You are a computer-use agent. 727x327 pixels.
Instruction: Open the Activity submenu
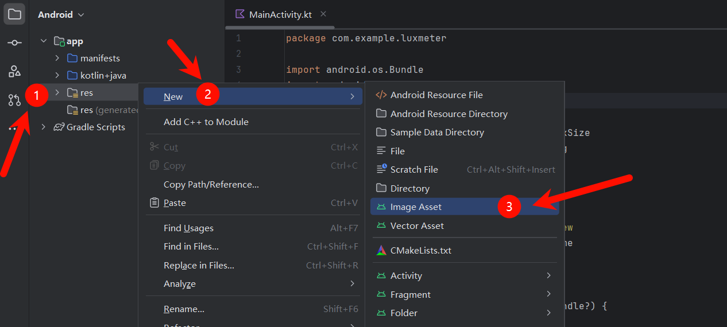tap(406, 276)
